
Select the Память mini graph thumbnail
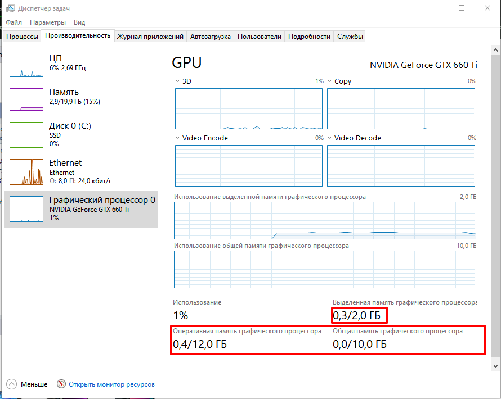(26, 99)
